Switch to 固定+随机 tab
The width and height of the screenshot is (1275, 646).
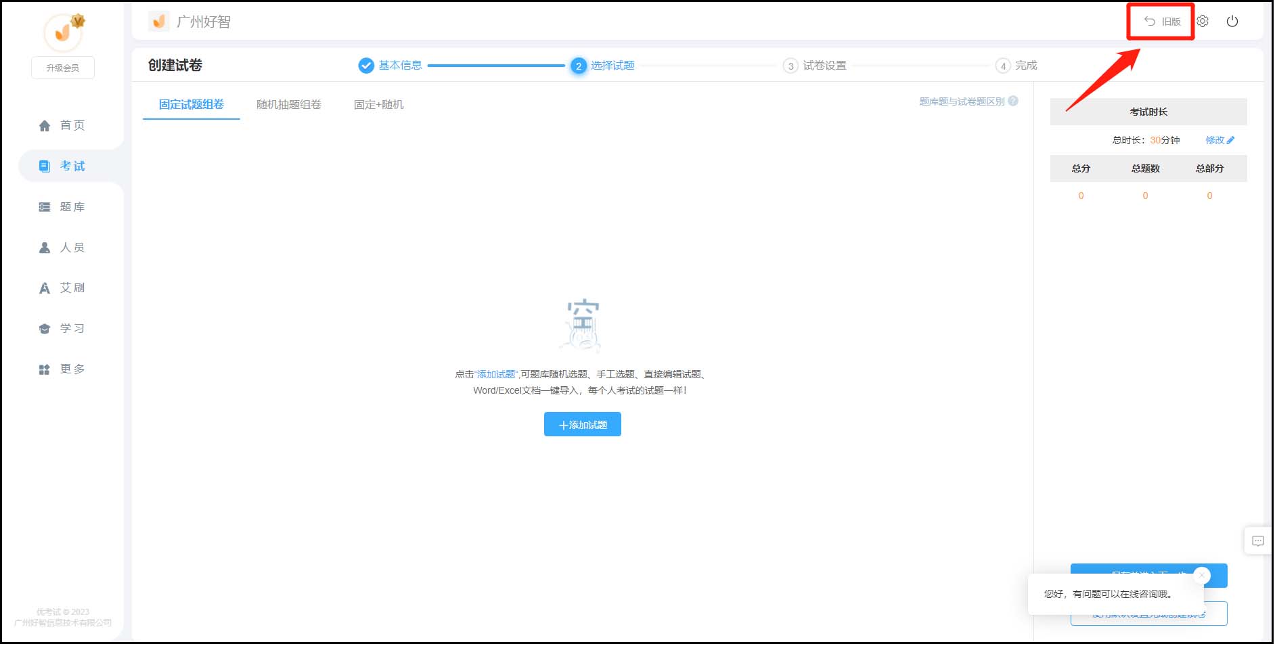379,105
